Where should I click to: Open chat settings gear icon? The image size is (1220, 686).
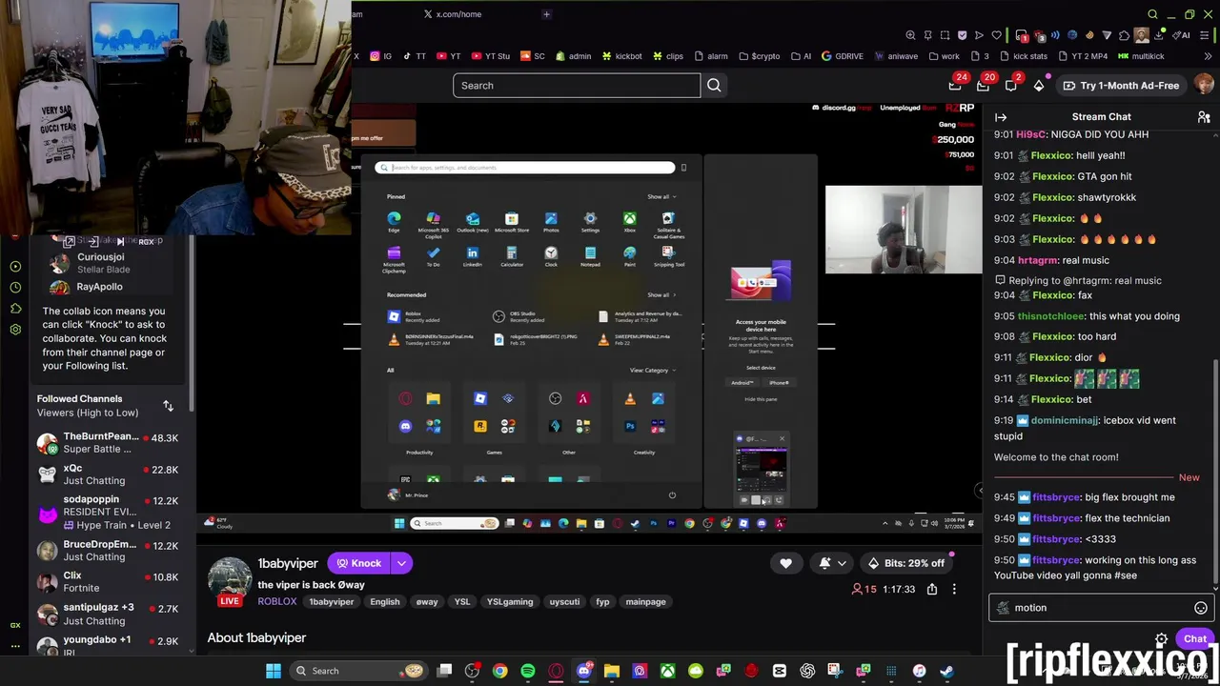click(x=1161, y=639)
